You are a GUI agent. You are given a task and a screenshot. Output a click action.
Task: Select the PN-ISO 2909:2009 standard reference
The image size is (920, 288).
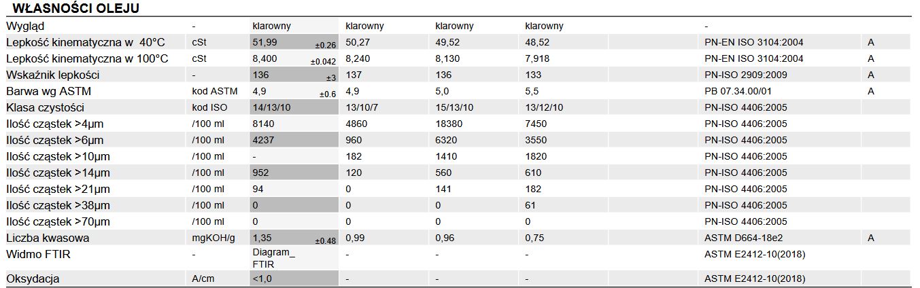point(747,75)
